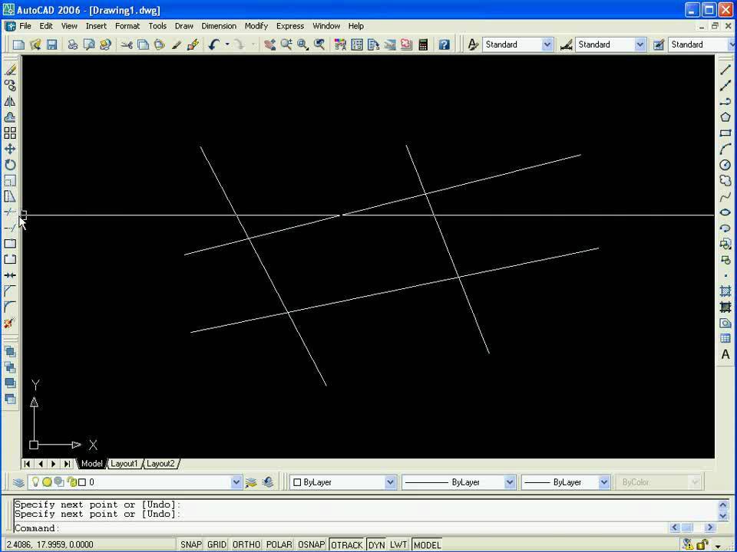The image size is (737, 552).
Task: Select the Rectangle draw tool
Action: pyautogui.click(x=725, y=133)
